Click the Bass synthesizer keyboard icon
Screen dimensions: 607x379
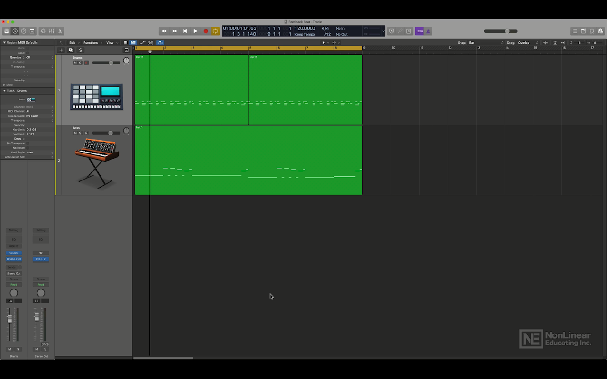pyautogui.click(x=97, y=163)
